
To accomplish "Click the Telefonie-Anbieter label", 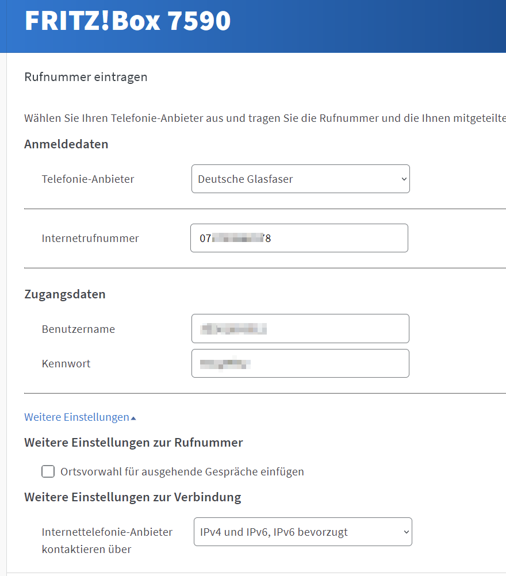I will click(88, 179).
